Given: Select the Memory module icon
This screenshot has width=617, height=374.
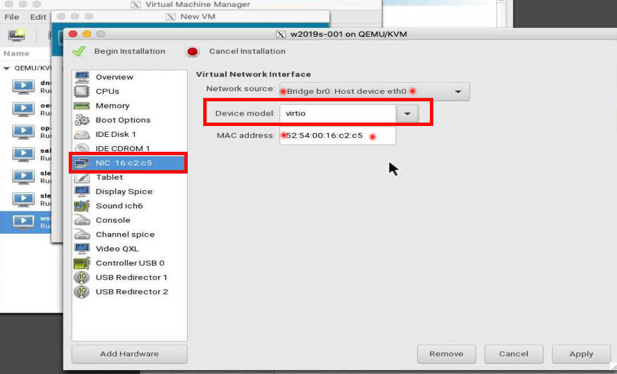Looking at the screenshot, I should (x=82, y=105).
